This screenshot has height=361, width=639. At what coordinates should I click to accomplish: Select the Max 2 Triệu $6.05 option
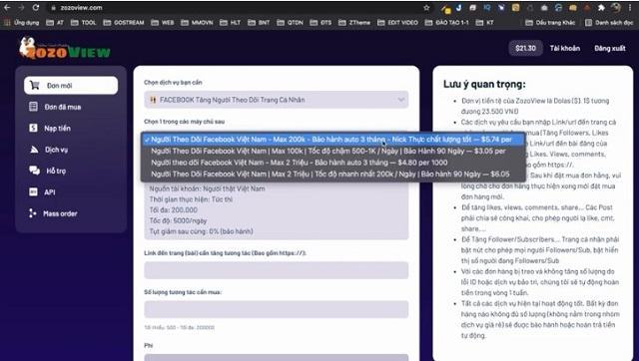tap(332, 175)
